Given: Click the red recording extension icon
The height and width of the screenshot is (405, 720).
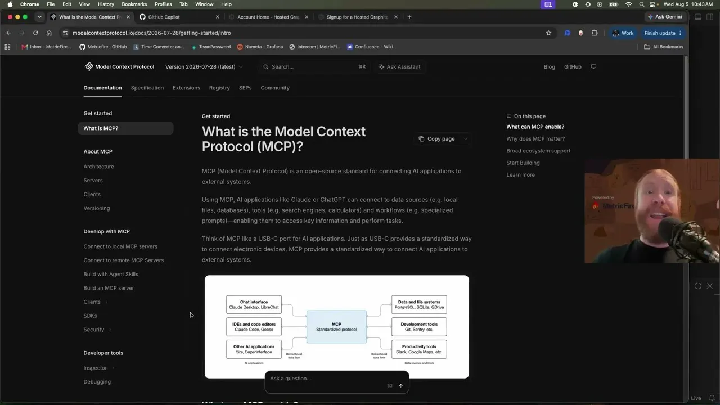Looking at the screenshot, I should pos(581,33).
